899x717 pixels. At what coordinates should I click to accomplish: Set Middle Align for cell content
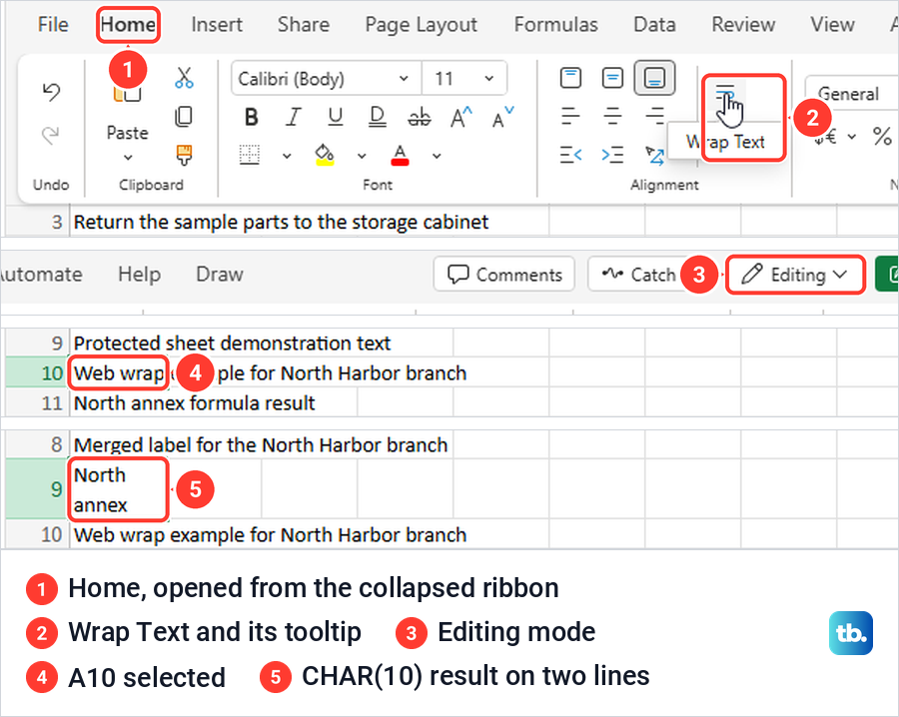click(613, 77)
